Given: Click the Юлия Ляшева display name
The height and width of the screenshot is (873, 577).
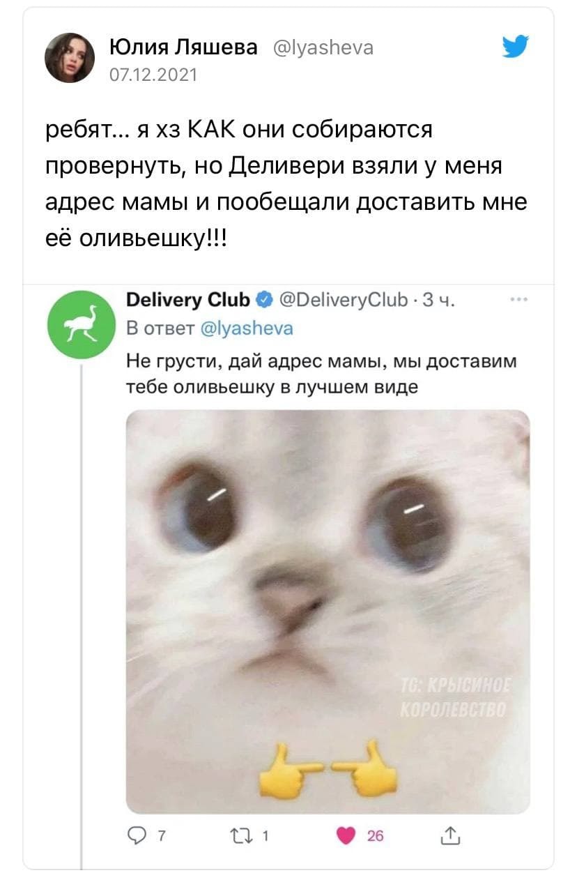Looking at the screenshot, I should point(184,47).
